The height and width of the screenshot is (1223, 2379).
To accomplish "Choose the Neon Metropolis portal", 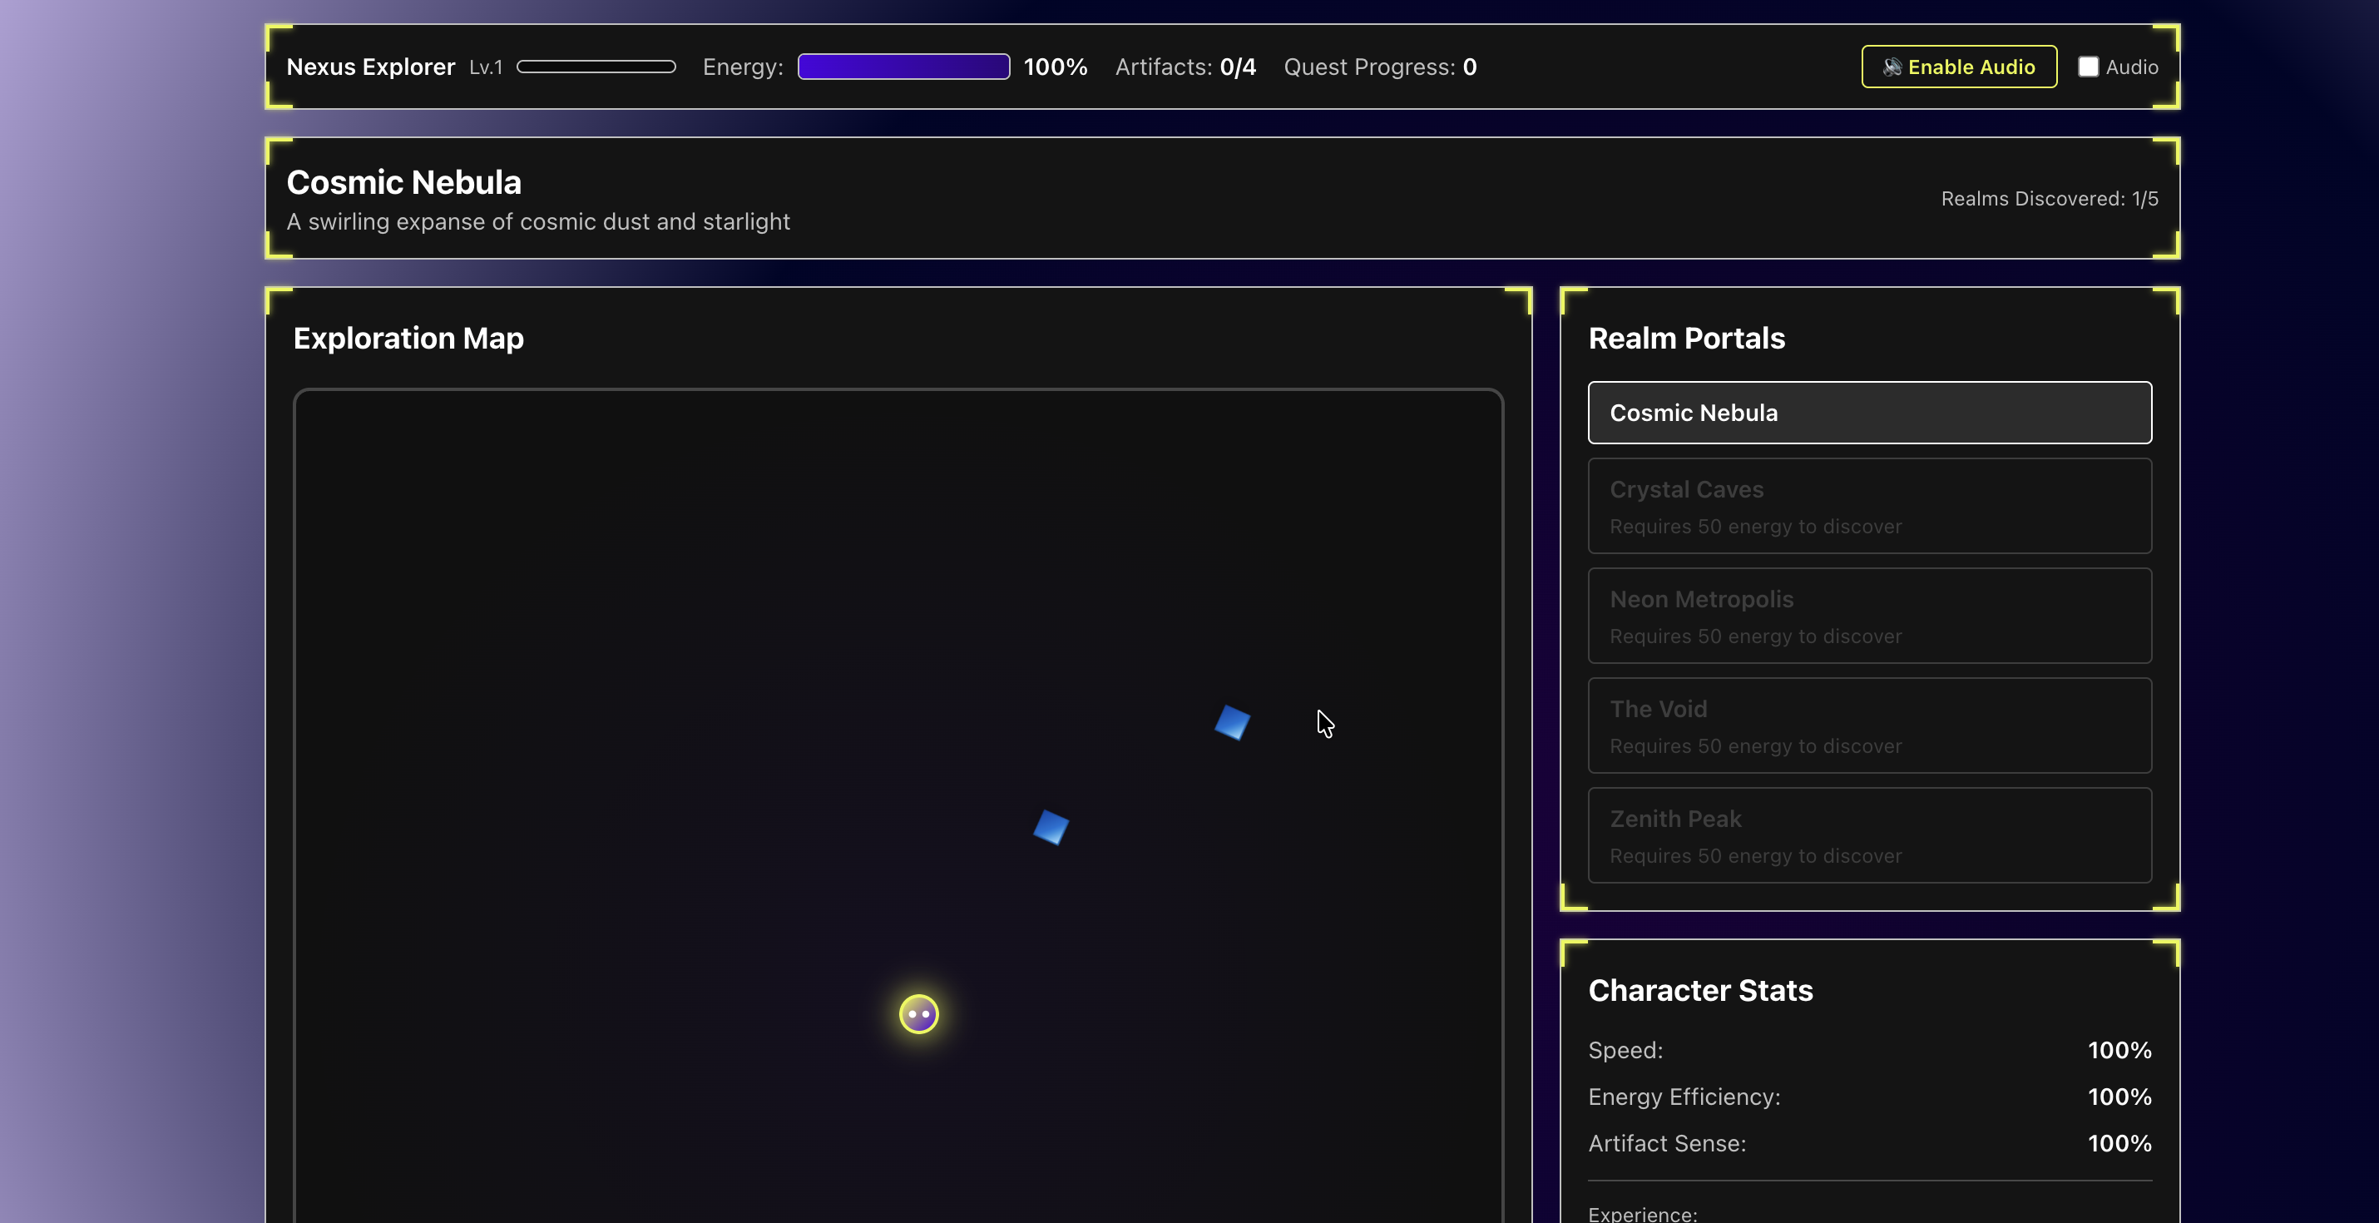I will [1869, 616].
